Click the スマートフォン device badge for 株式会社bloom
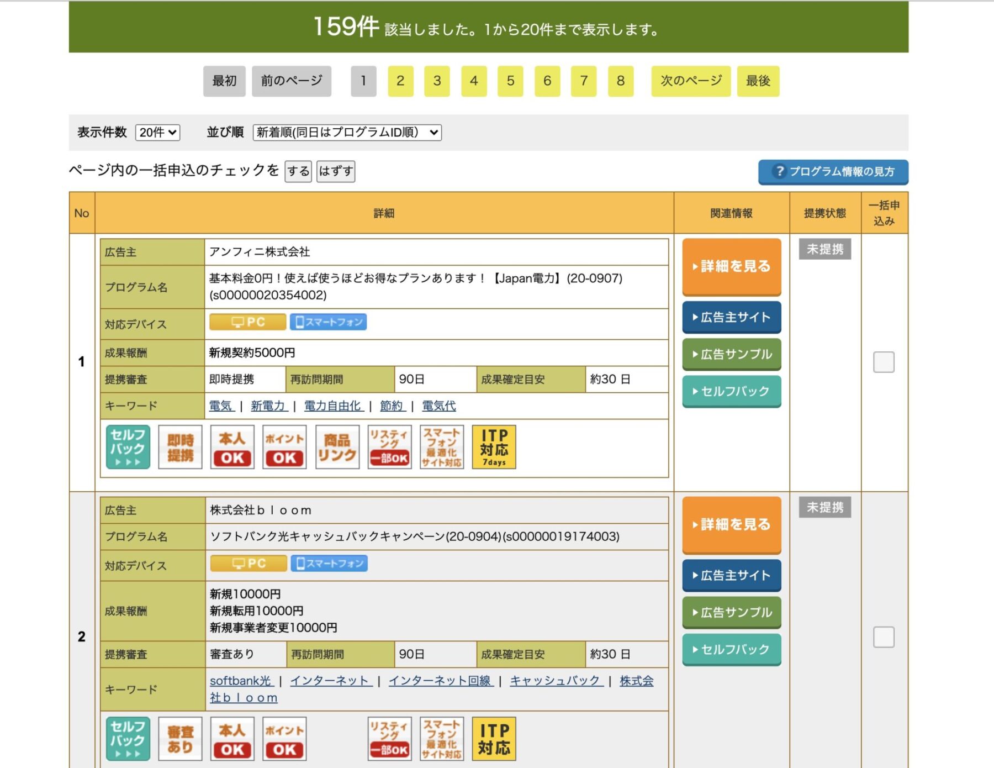 pyautogui.click(x=329, y=564)
